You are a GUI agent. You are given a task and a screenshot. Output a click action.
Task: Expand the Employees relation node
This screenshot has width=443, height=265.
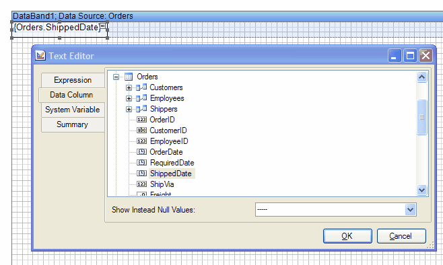coord(129,98)
